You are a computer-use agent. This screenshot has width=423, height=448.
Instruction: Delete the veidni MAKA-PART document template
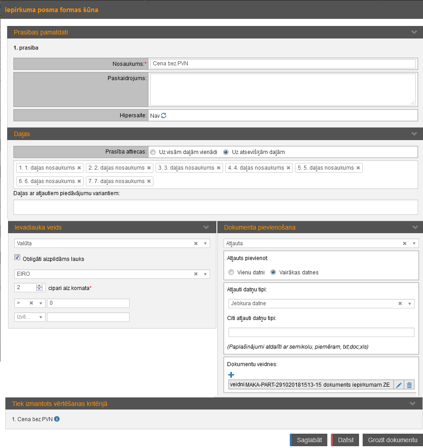coord(409,385)
